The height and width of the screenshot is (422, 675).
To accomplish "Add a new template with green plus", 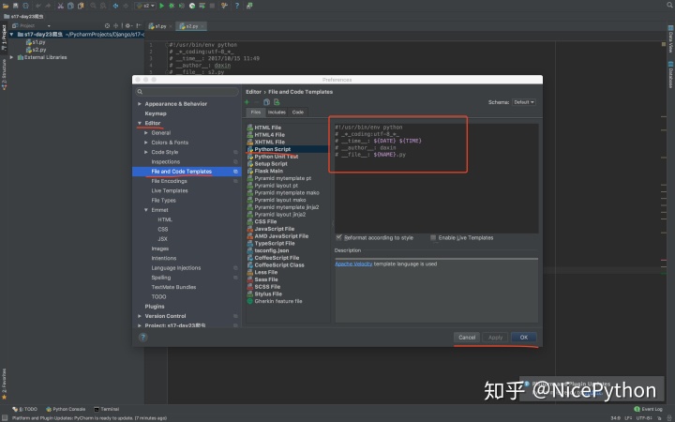I will pos(247,102).
